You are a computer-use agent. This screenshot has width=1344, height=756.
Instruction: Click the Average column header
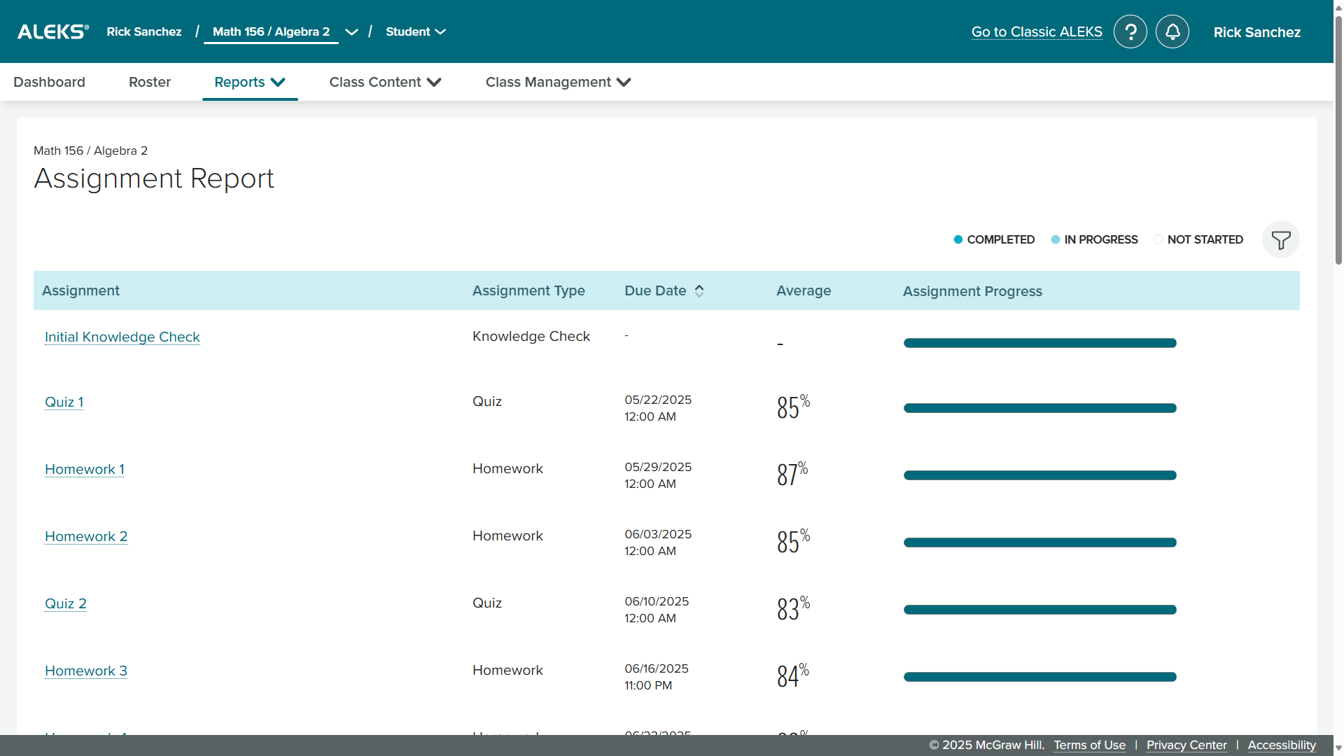(x=804, y=290)
